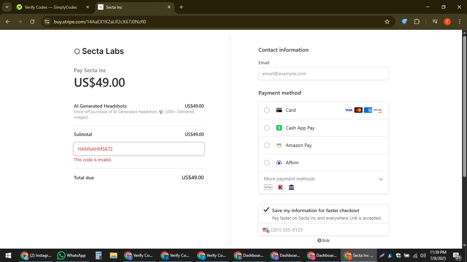Click the Amazon Pay logo icon
The width and height of the screenshot is (467, 262).
(279, 145)
